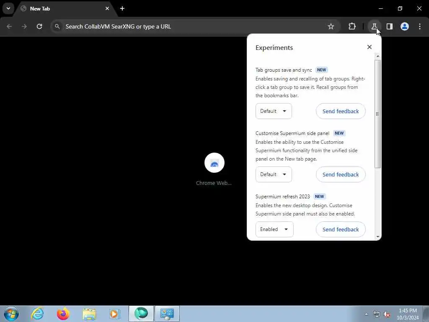The image size is (429, 322).
Task: Open Windows Explorer folder in taskbar
Action: (x=89, y=314)
